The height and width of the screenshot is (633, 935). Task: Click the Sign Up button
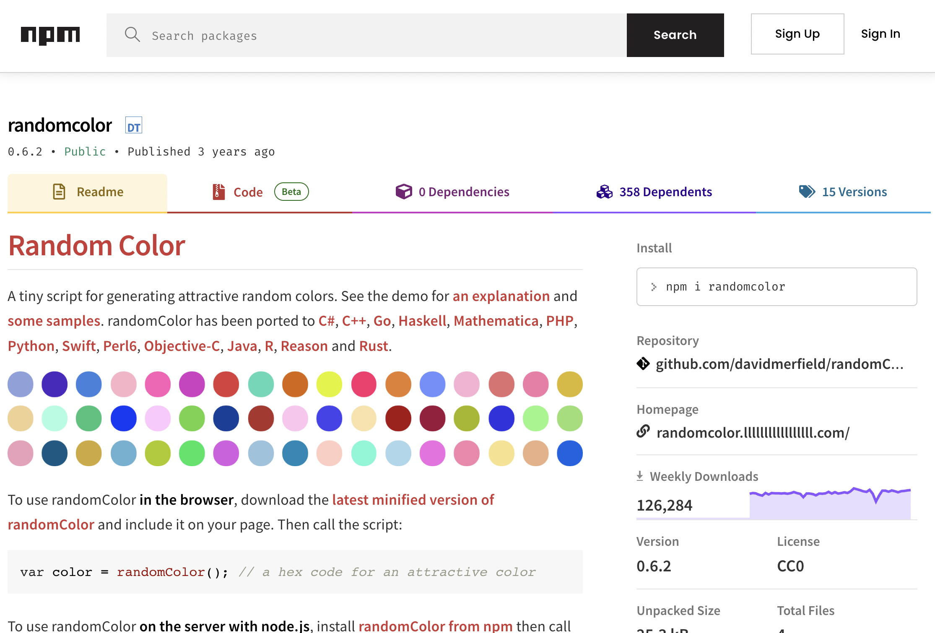pyautogui.click(x=797, y=34)
